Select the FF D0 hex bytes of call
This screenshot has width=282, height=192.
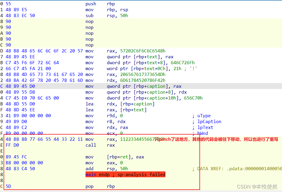(10, 145)
